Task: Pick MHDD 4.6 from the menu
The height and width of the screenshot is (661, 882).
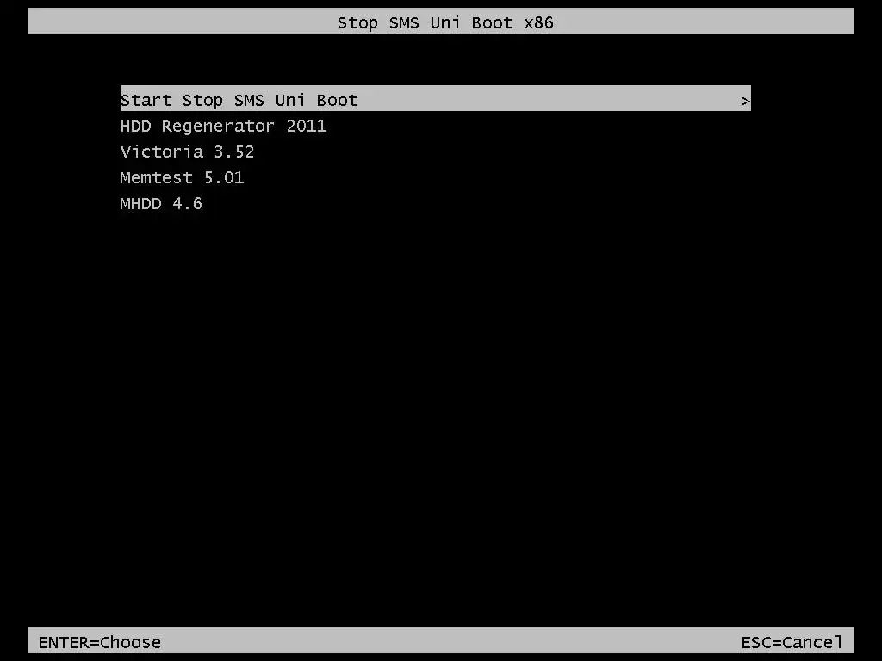Action: 161,203
